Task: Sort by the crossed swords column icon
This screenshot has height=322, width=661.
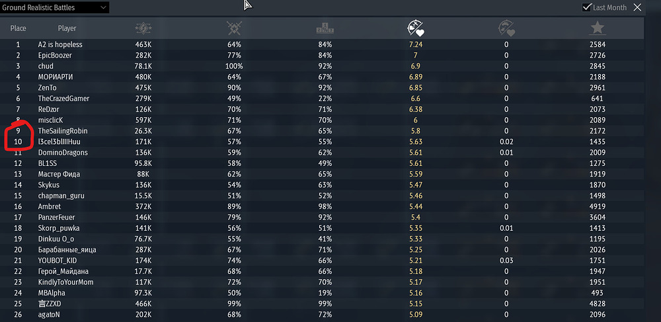Action: coord(234,28)
